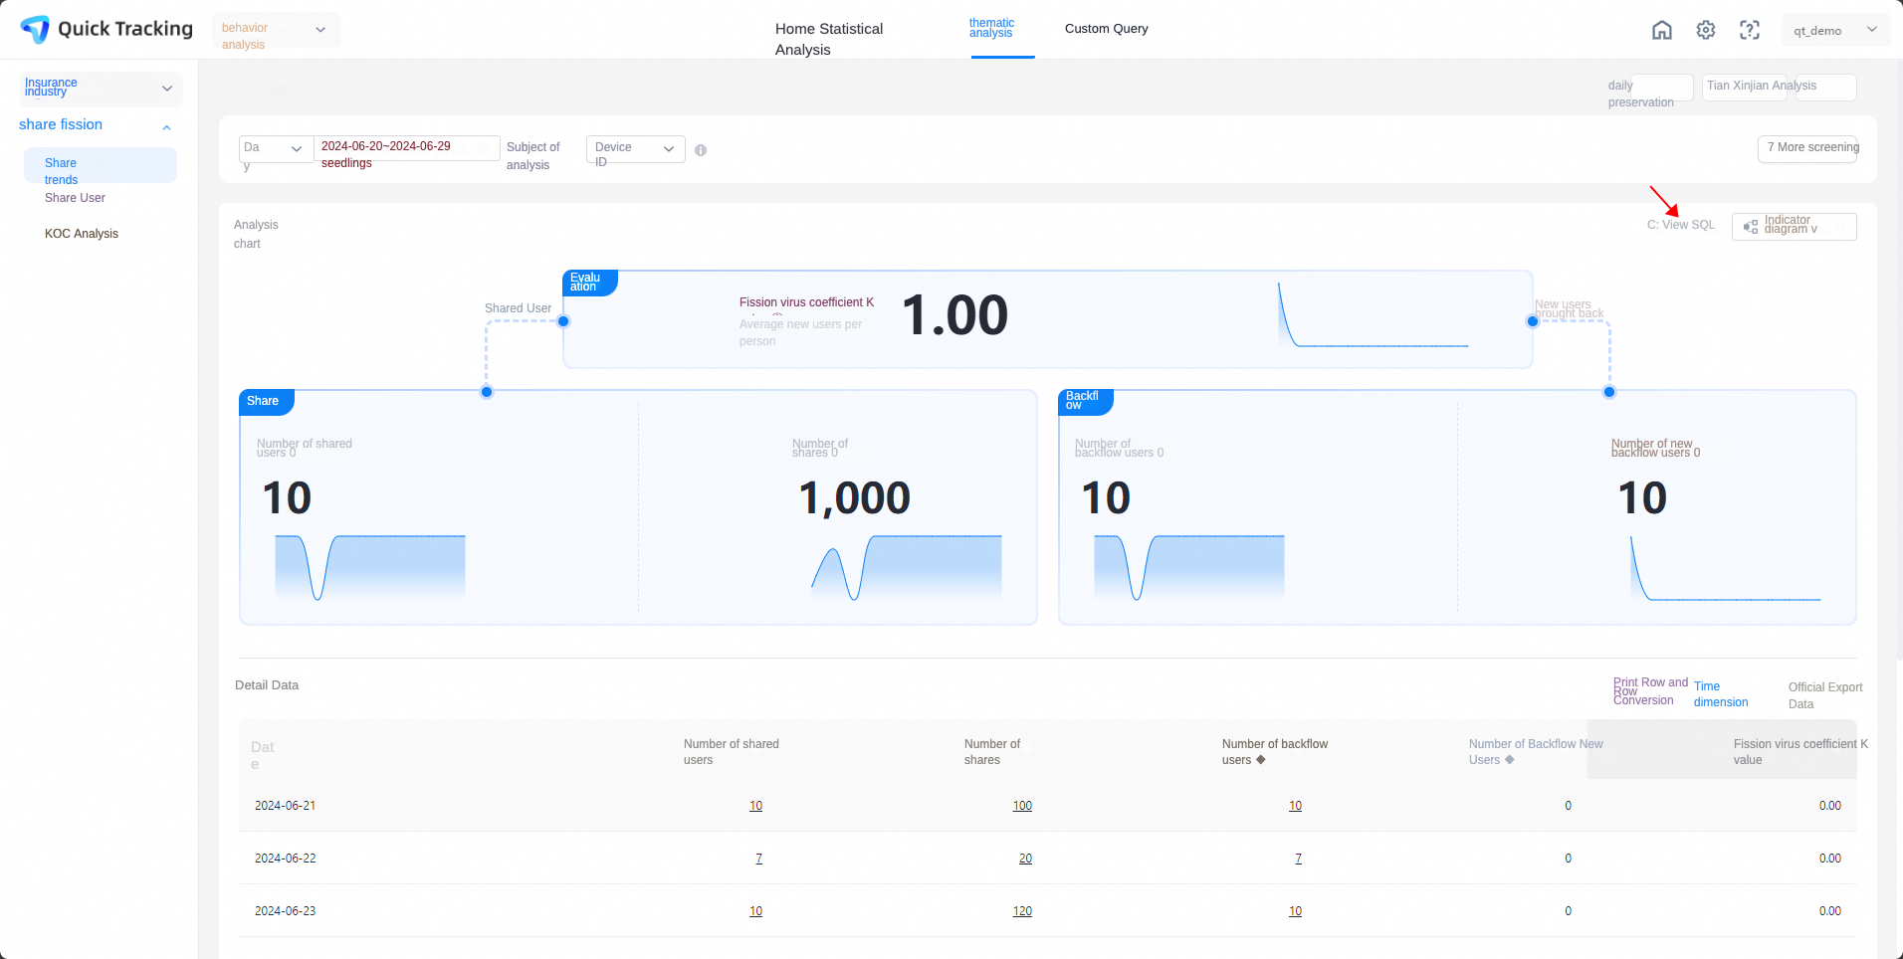Image resolution: width=1903 pixels, height=959 pixels.
Task: Click the info icon beside Device ID
Action: pos(701,150)
